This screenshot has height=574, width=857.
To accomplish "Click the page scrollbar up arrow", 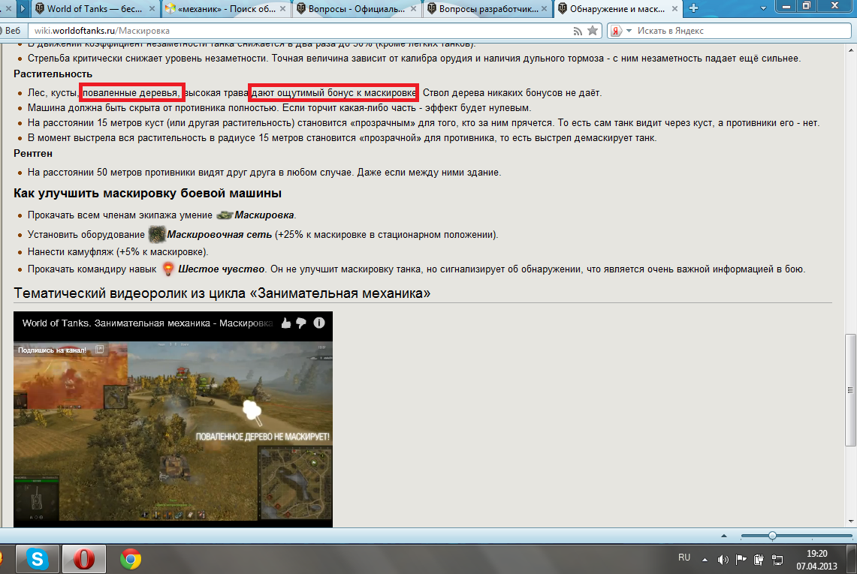I will (851, 50).
